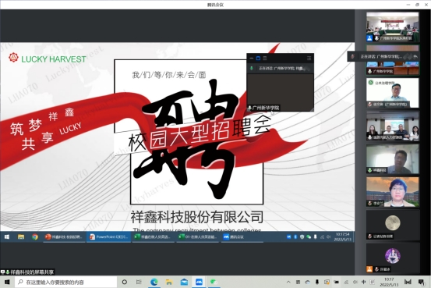Click the Cortana circle icon

124,282
